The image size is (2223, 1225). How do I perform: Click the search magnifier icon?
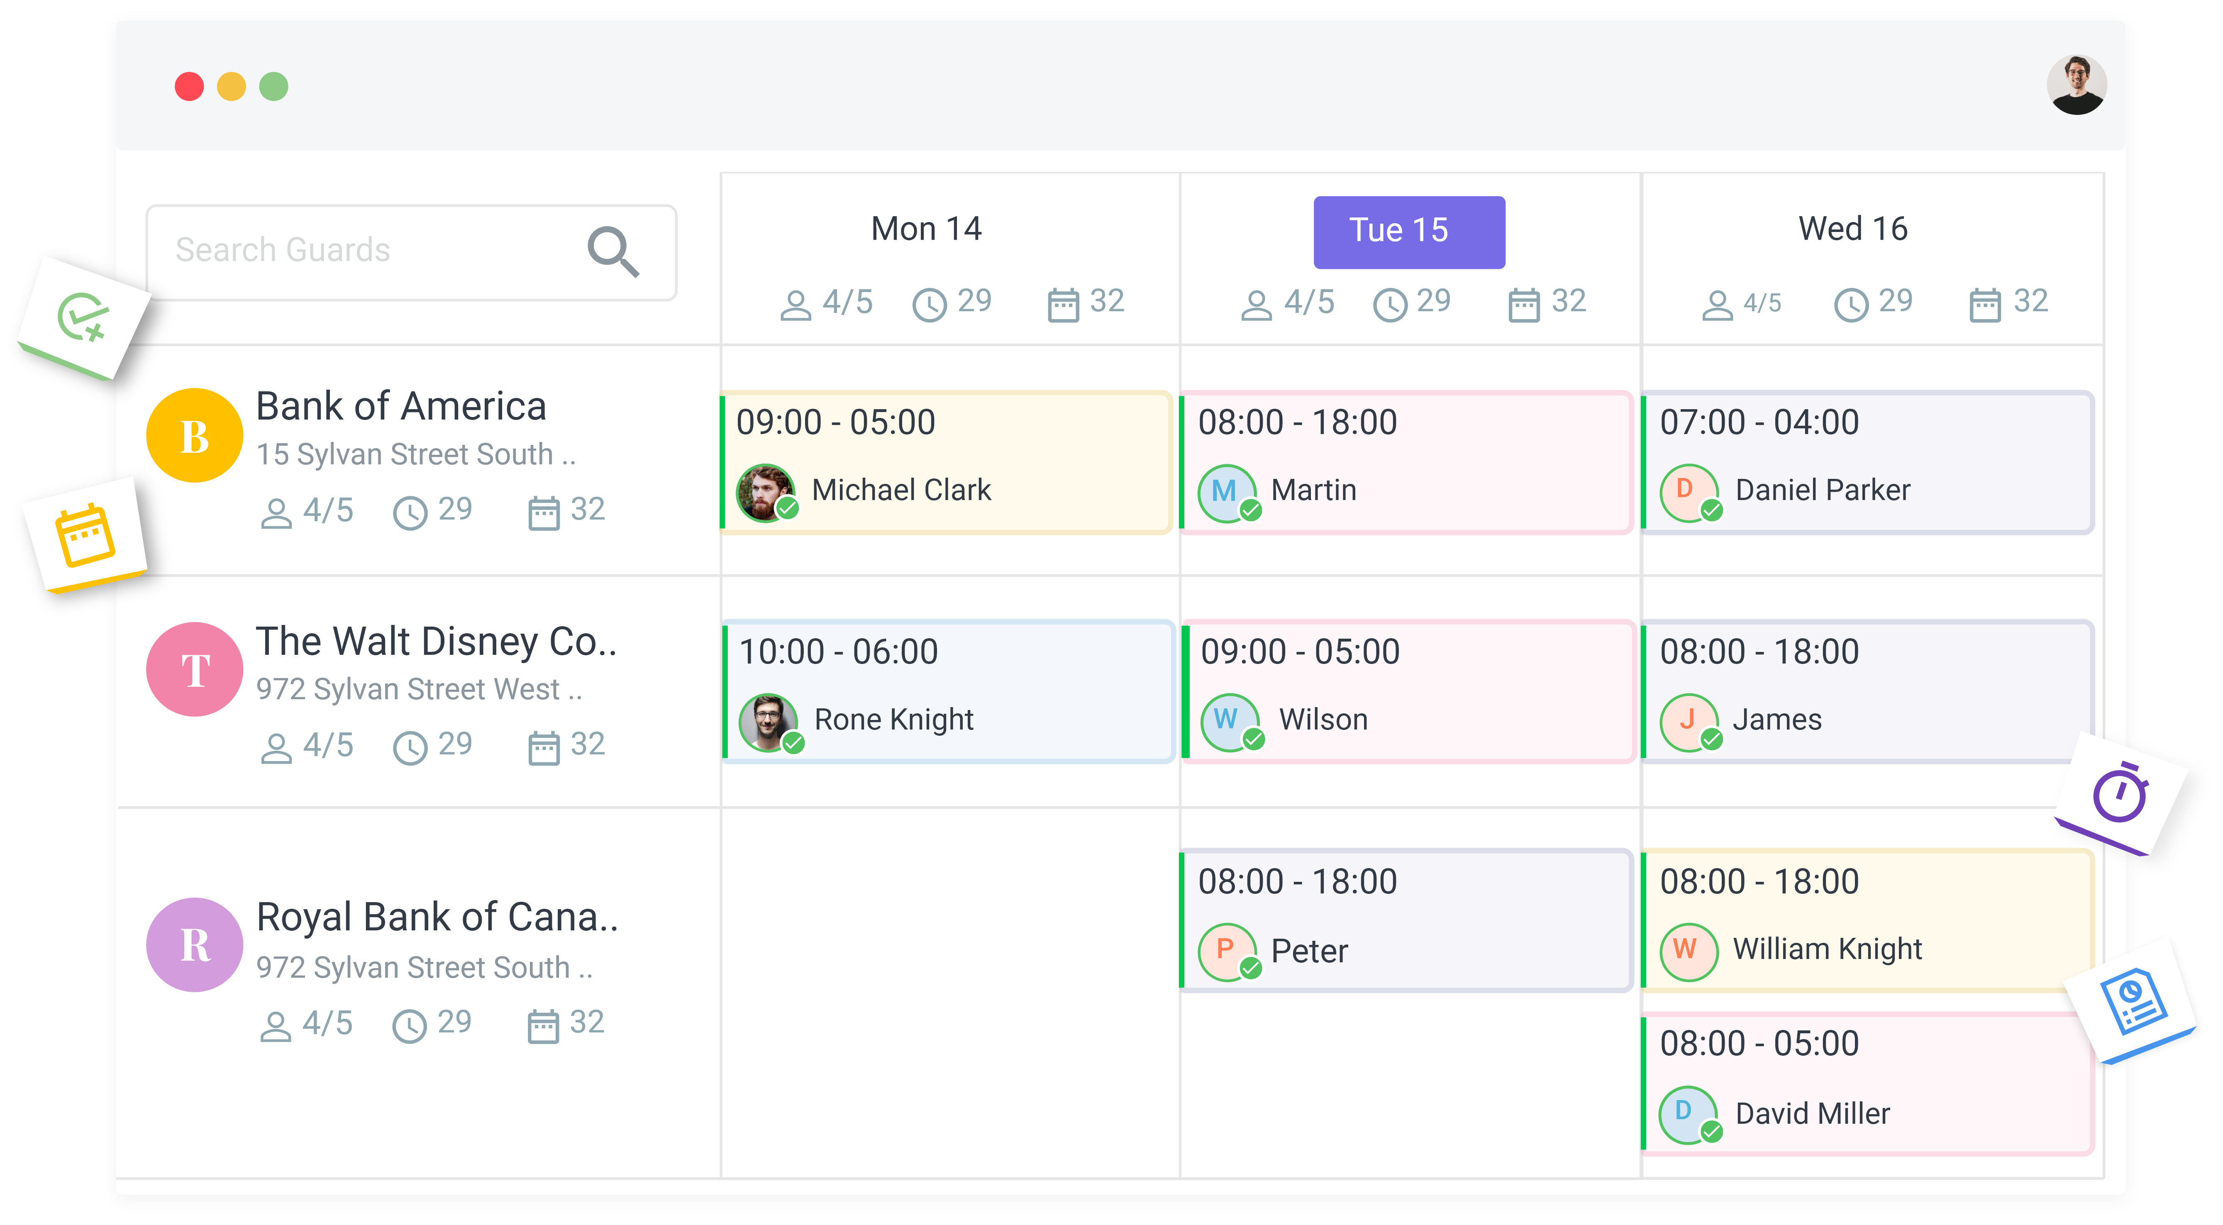click(x=613, y=251)
